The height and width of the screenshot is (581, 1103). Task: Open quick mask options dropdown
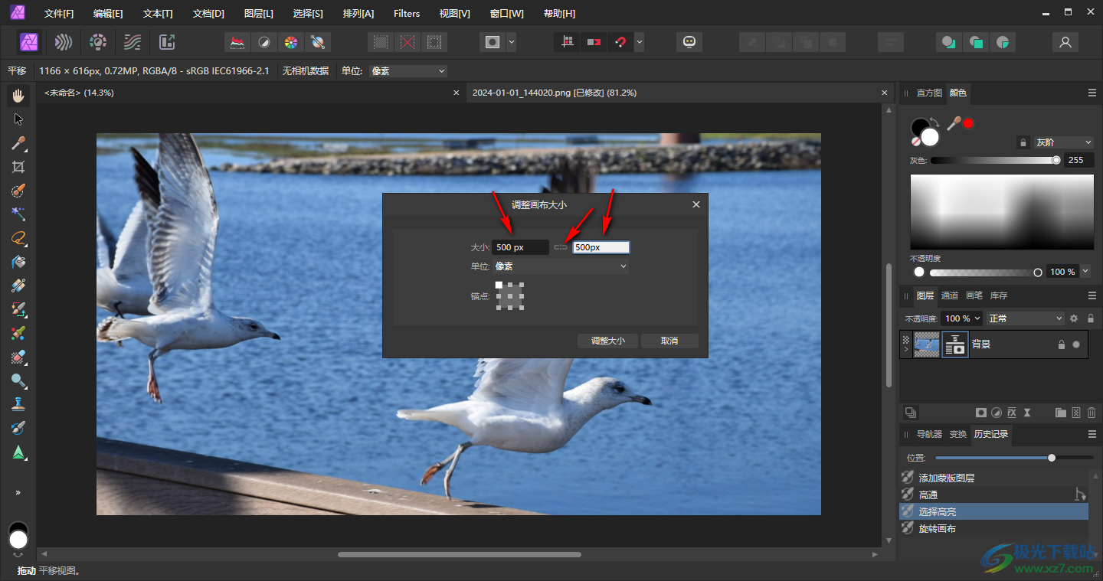tap(511, 42)
